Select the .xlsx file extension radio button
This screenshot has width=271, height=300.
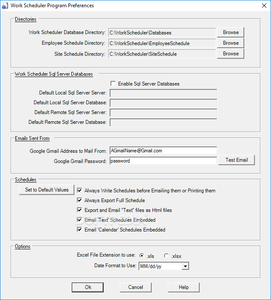point(167,256)
